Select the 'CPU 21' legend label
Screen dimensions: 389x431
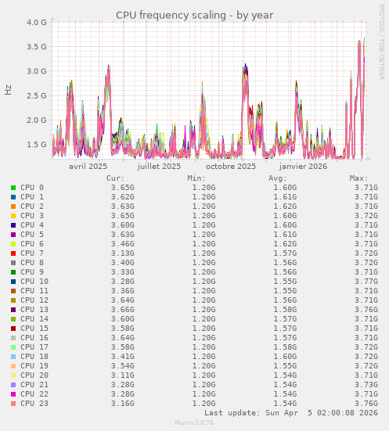(x=34, y=385)
